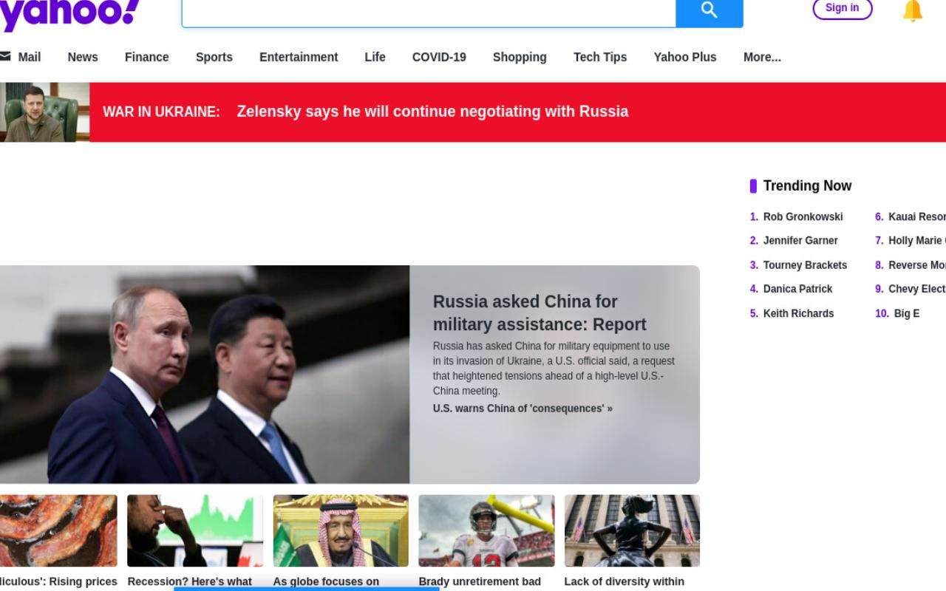Screen dimensions: 946x591
Task: Open trending topic Danica Patrick
Action: pyautogui.click(x=797, y=289)
